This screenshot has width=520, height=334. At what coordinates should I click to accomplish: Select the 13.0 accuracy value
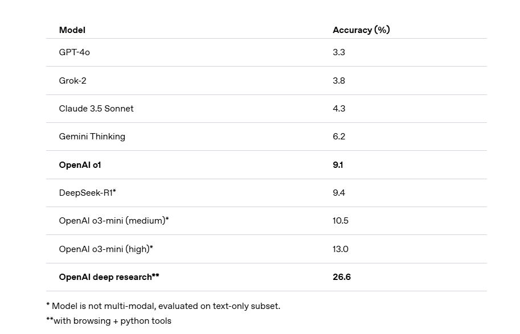click(341, 249)
